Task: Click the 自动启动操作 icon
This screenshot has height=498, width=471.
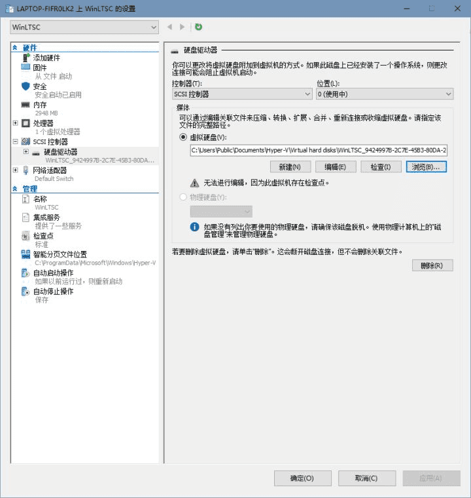Action: coord(26,273)
